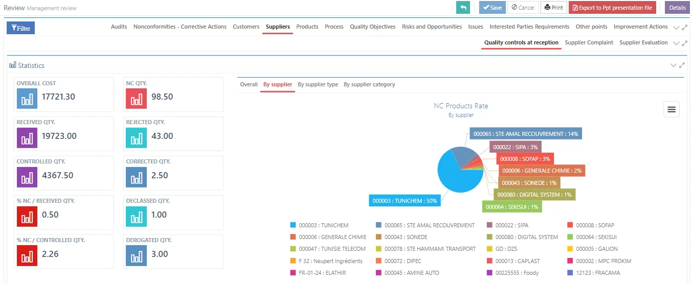The height and width of the screenshot is (284, 693).
Task: Click Export to Ppt presentation file
Action: [612, 8]
